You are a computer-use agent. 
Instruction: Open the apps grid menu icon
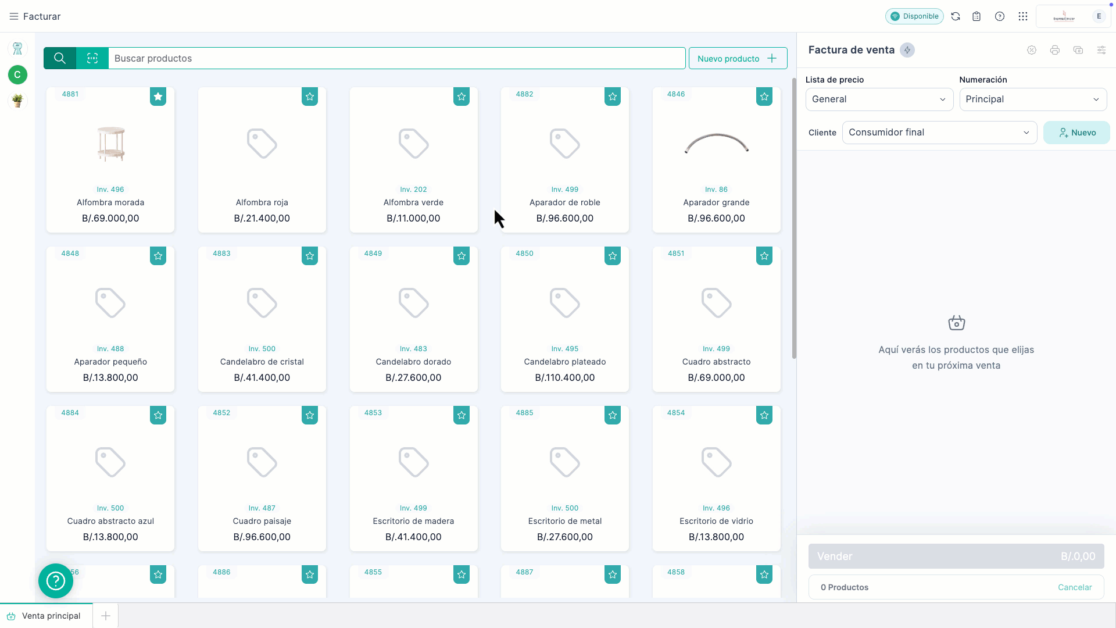point(1023,16)
